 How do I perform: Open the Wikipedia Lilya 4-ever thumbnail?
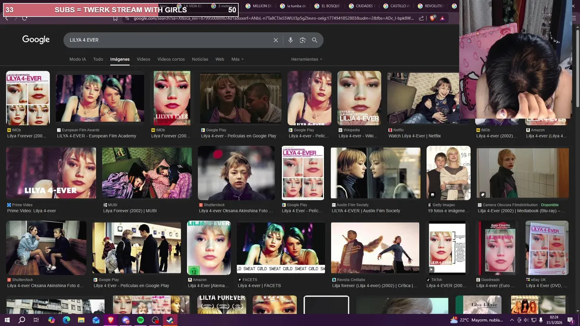click(359, 98)
